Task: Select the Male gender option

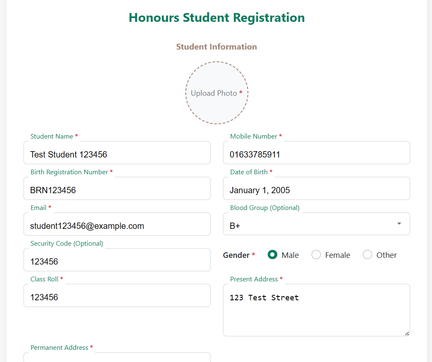Action: 273,255
